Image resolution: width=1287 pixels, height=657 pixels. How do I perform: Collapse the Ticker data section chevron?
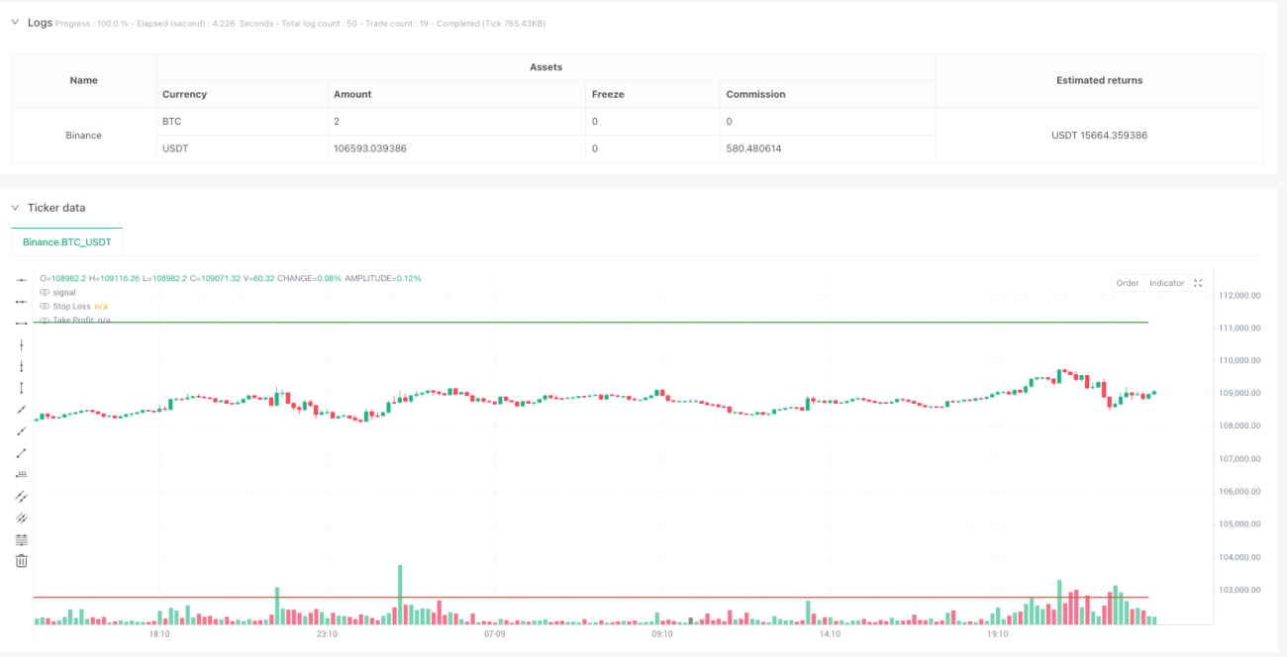pos(15,208)
